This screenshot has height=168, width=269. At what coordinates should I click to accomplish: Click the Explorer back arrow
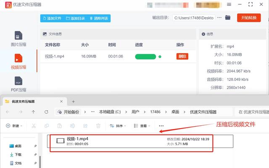8,112
